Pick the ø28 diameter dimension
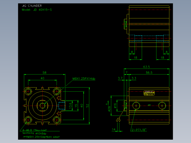This screenshot has width=191, height=143. click(x=109, y=109)
